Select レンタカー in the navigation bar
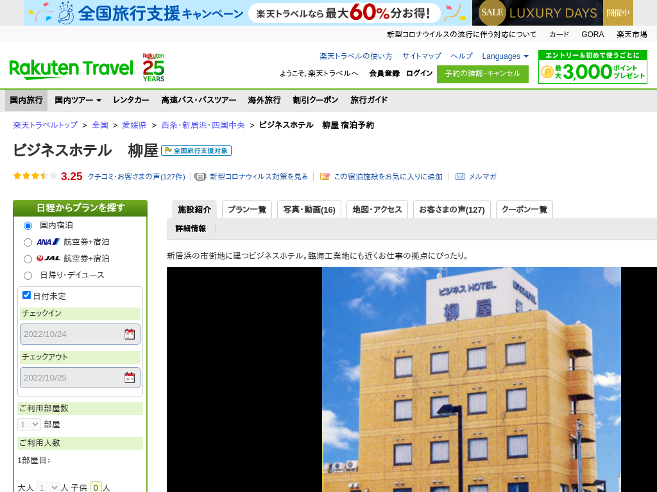This screenshot has height=492, width=657. (131, 100)
